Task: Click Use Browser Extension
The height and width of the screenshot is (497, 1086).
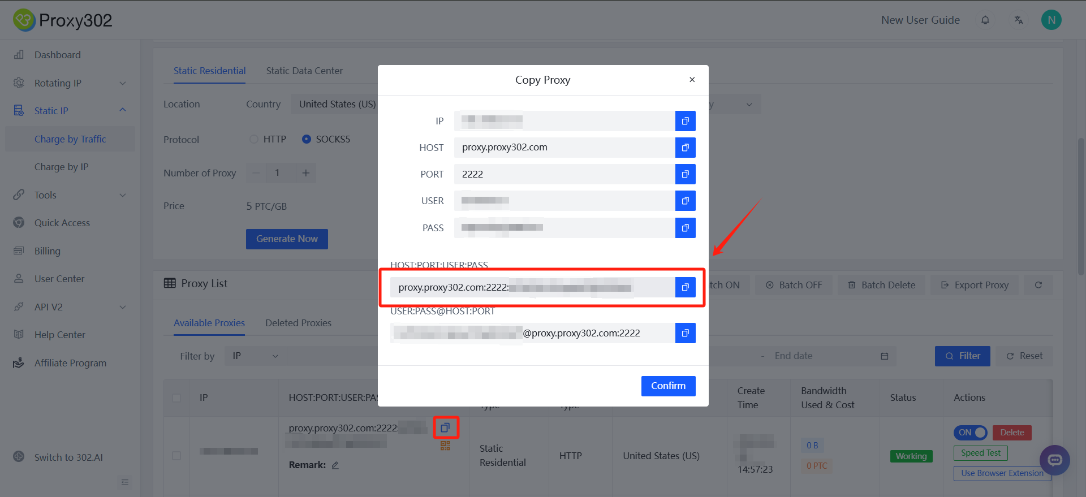Action: (x=1002, y=473)
